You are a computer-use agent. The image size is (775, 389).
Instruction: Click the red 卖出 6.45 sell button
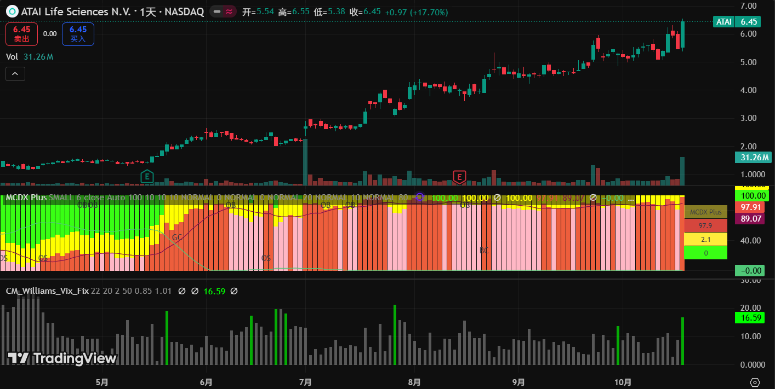tap(22, 34)
